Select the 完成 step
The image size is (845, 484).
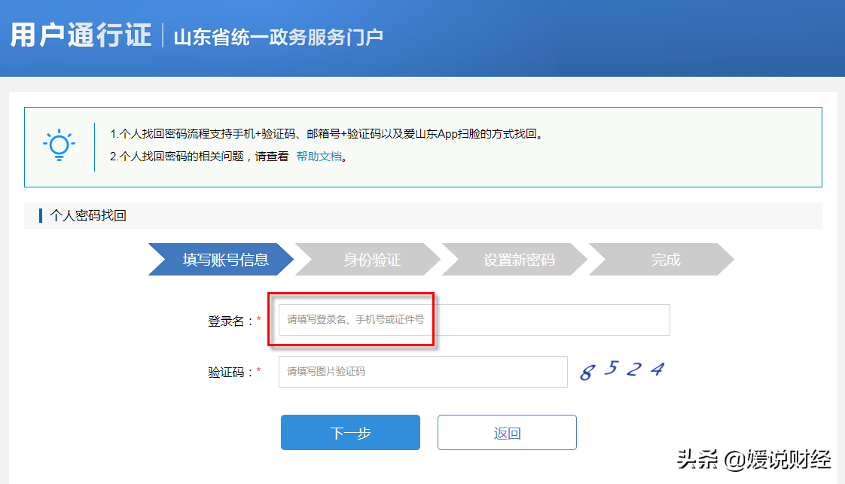point(662,260)
